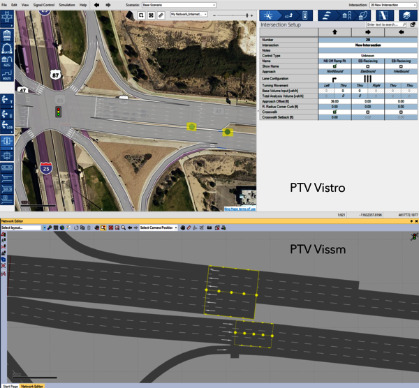Open the Signal Control menu
The image size is (419, 388).
point(44,5)
